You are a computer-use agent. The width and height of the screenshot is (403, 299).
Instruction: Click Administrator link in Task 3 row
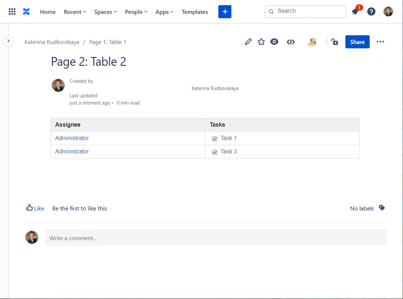click(72, 152)
